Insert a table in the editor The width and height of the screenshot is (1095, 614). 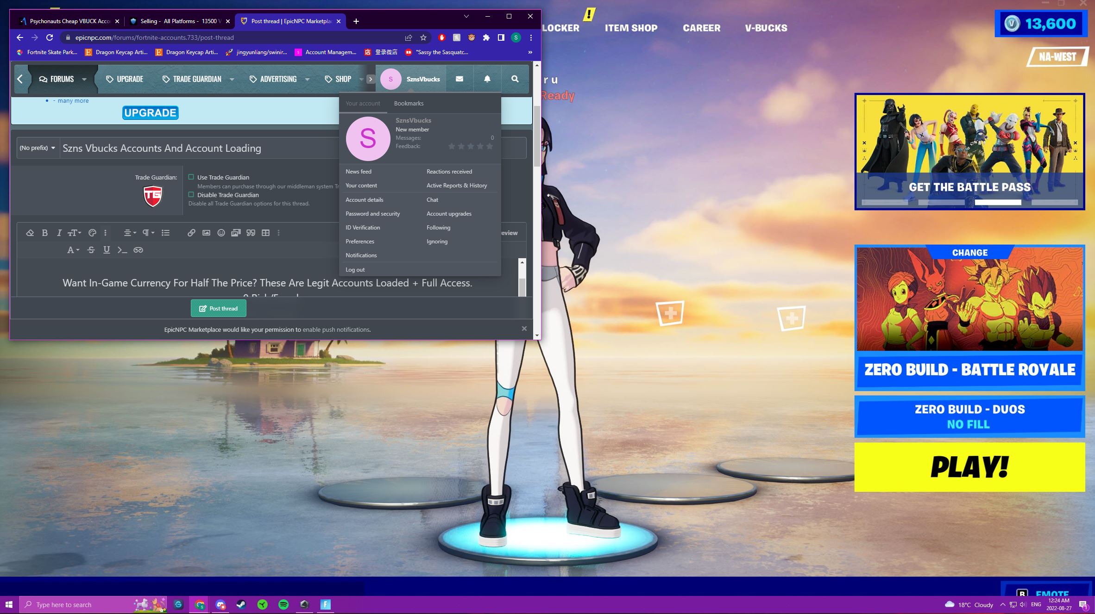pyautogui.click(x=265, y=233)
